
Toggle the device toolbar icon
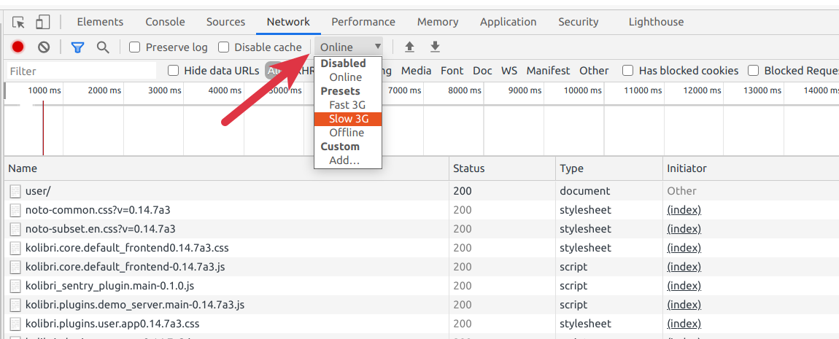pyautogui.click(x=43, y=22)
